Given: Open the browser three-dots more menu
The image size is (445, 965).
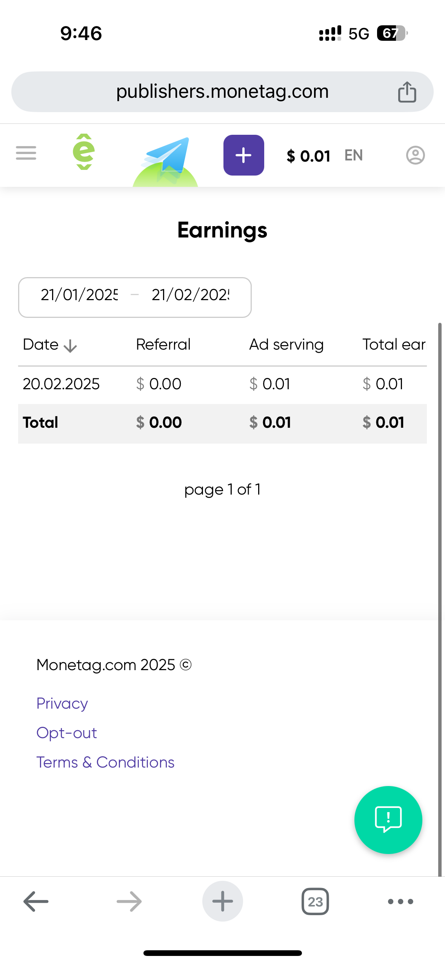Looking at the screenshot, I should [400, 902].
